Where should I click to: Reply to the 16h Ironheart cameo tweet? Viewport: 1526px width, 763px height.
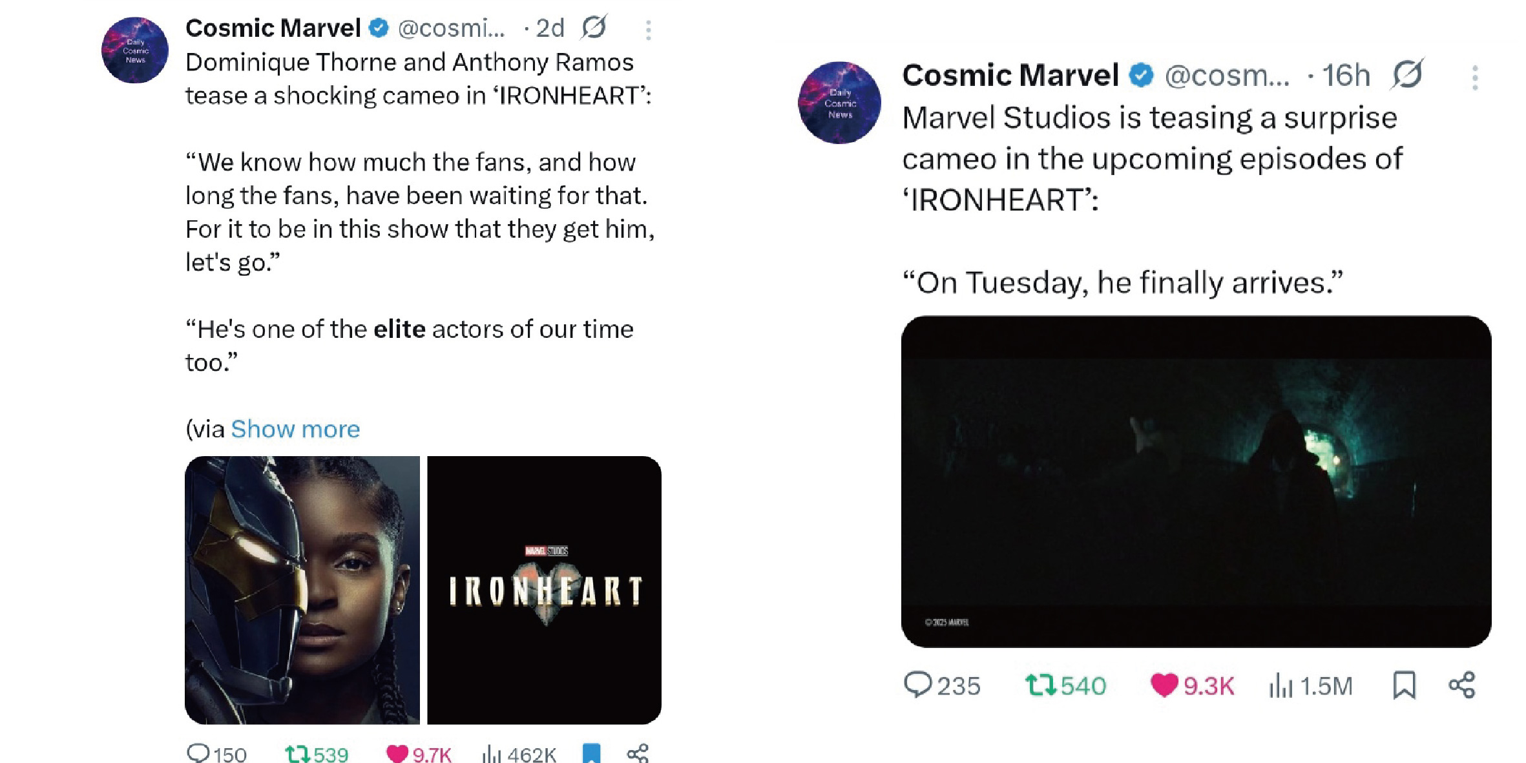click(x=917, y=685)
